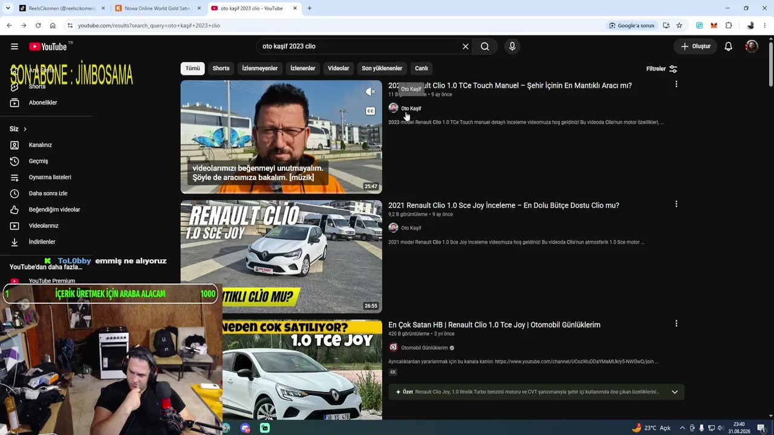Image resolution: width=774 pixels, height=435 pixels.
Task: Click the browser back arrow
Action: coord(9,25)
